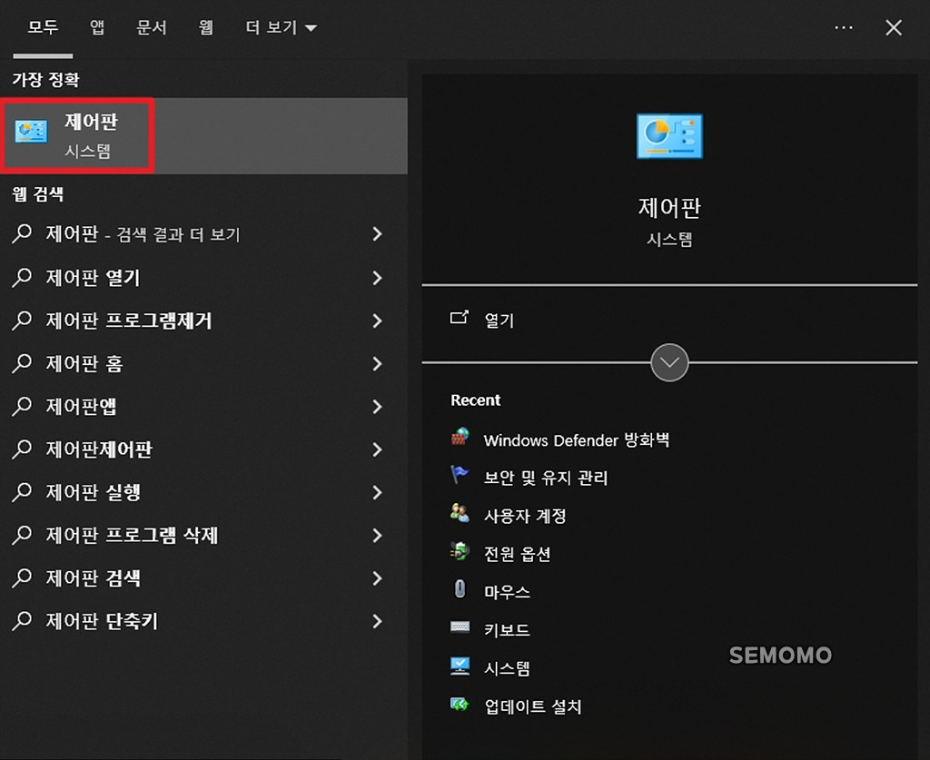Viewport: 930px width, 760px height.
Task: Open the 제어판 best match result
Action: [203, 136]
